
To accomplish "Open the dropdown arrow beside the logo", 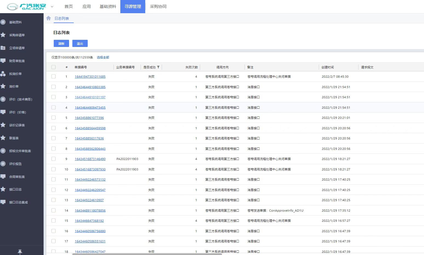I will [52, 7].
